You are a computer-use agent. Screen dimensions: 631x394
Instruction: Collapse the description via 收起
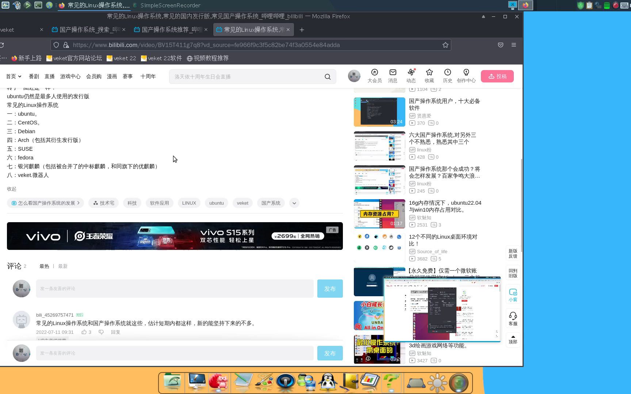point(12,189)
